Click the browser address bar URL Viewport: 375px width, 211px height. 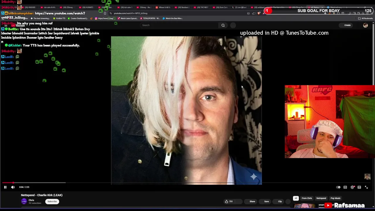(130, 13)
